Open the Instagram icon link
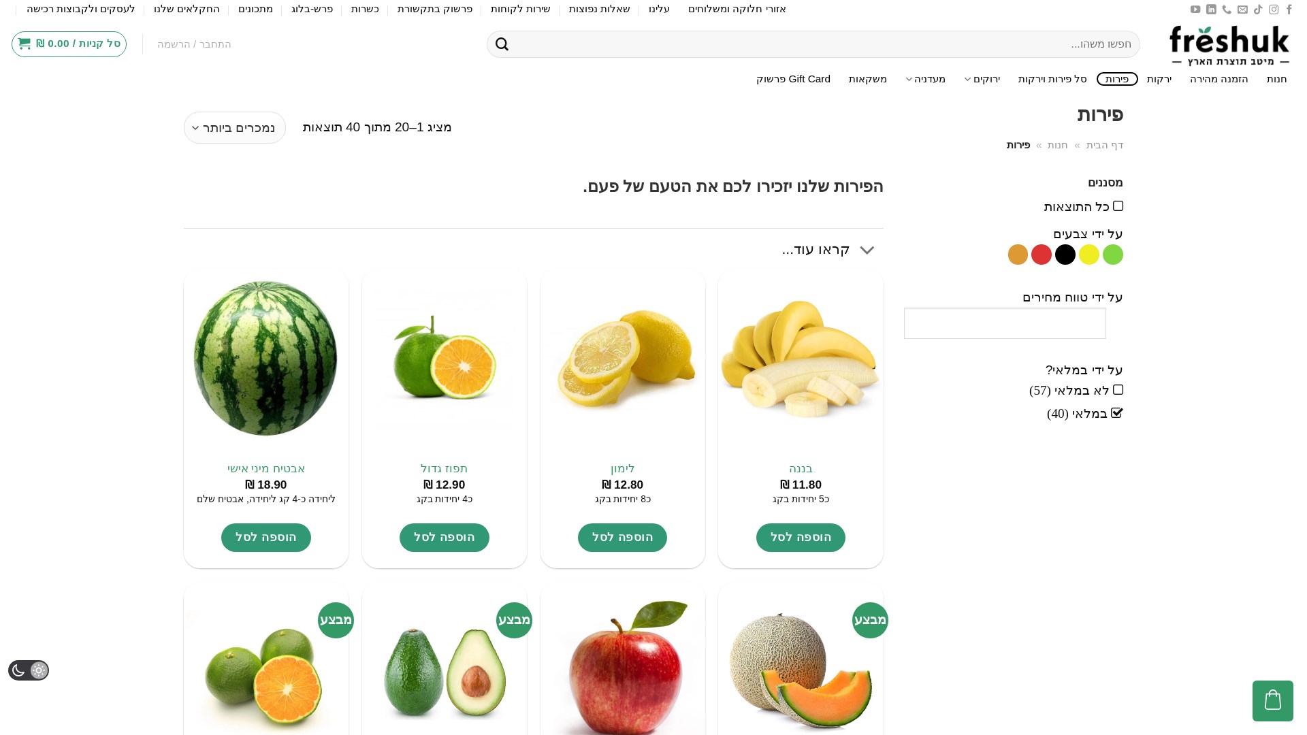This screenshot has width=1307, height=735. 1274,10
